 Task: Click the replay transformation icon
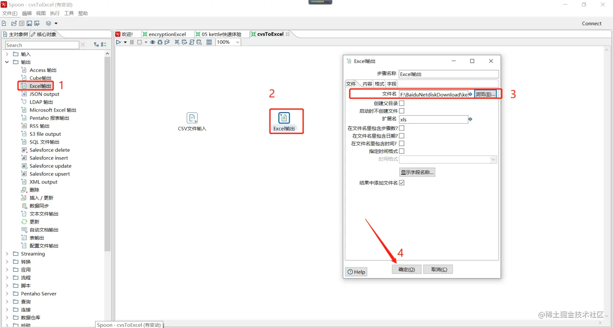pyautogui.click(x=167, y=42)
